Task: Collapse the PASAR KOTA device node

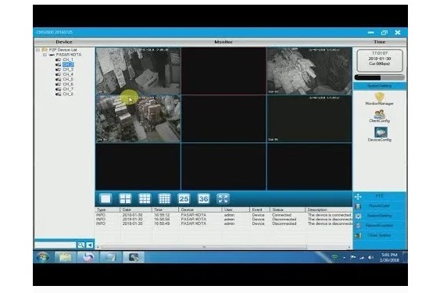Action: pos(45,55)
